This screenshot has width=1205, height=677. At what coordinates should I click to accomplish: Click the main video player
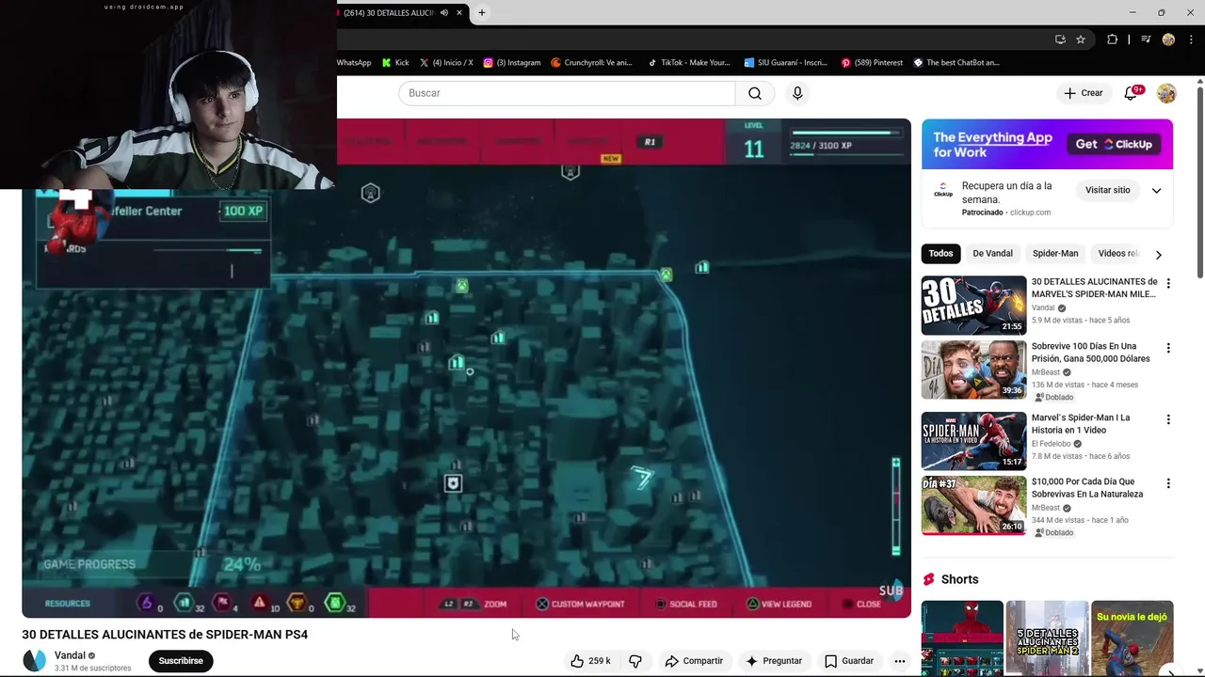click(x=466, y=368)
